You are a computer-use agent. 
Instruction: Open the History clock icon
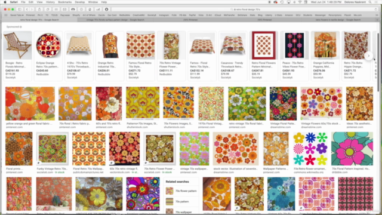81,10
